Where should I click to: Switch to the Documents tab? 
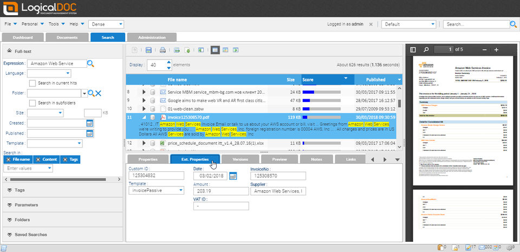point(67,37)
